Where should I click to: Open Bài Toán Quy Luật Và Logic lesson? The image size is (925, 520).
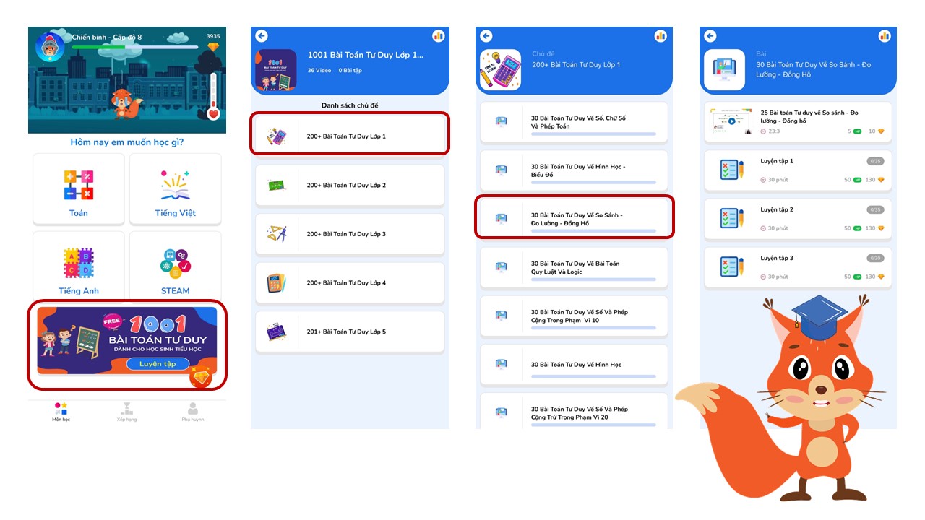[574, 267]
